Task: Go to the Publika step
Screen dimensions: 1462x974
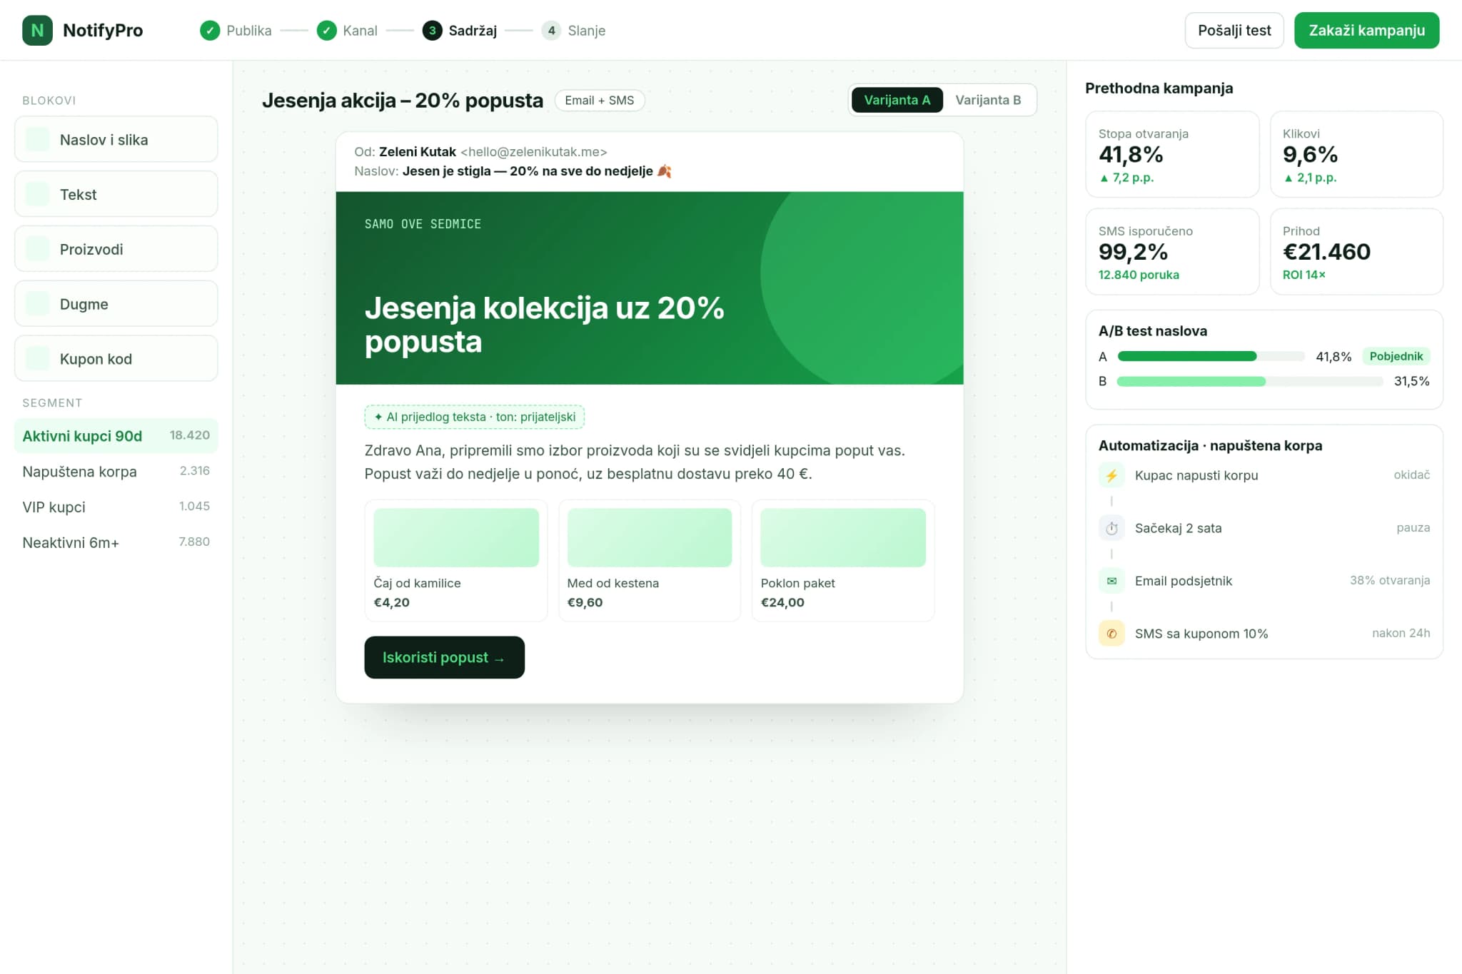Action: point(236,31)
